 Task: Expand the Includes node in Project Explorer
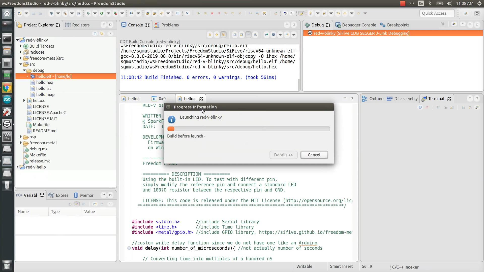click(21, 52)
